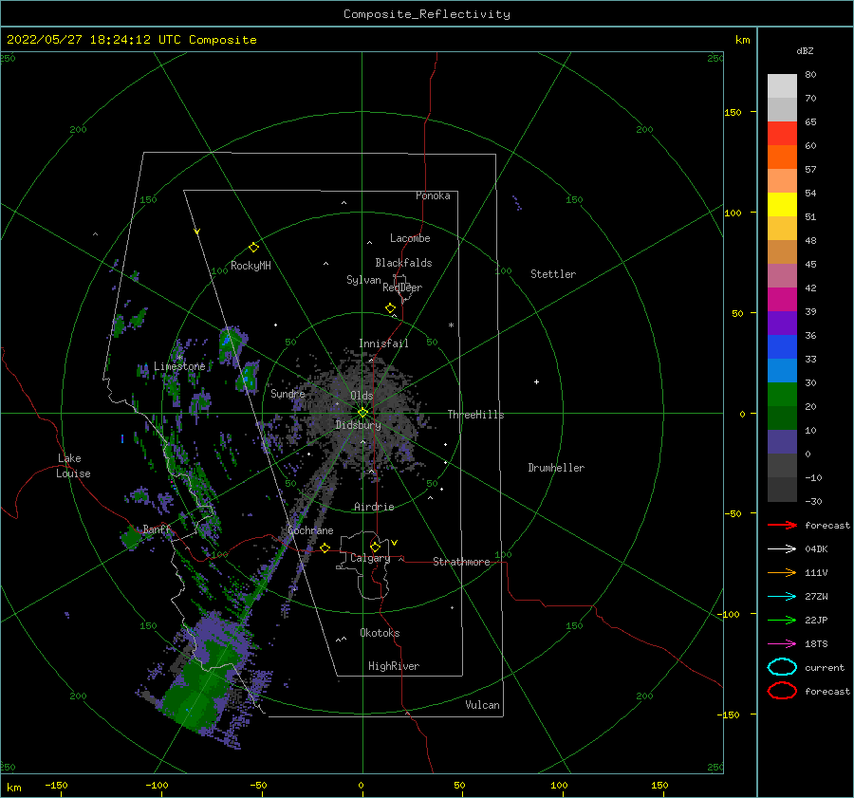Screen dimensions: 854x798
Task: Click the white 04DK arrow in legend
Action: coord(782,549)
